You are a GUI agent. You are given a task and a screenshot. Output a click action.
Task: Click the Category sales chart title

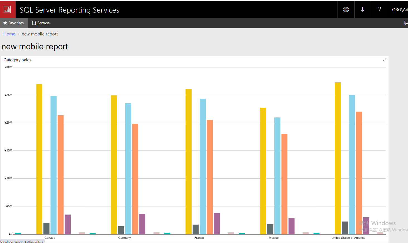[17, 60]
